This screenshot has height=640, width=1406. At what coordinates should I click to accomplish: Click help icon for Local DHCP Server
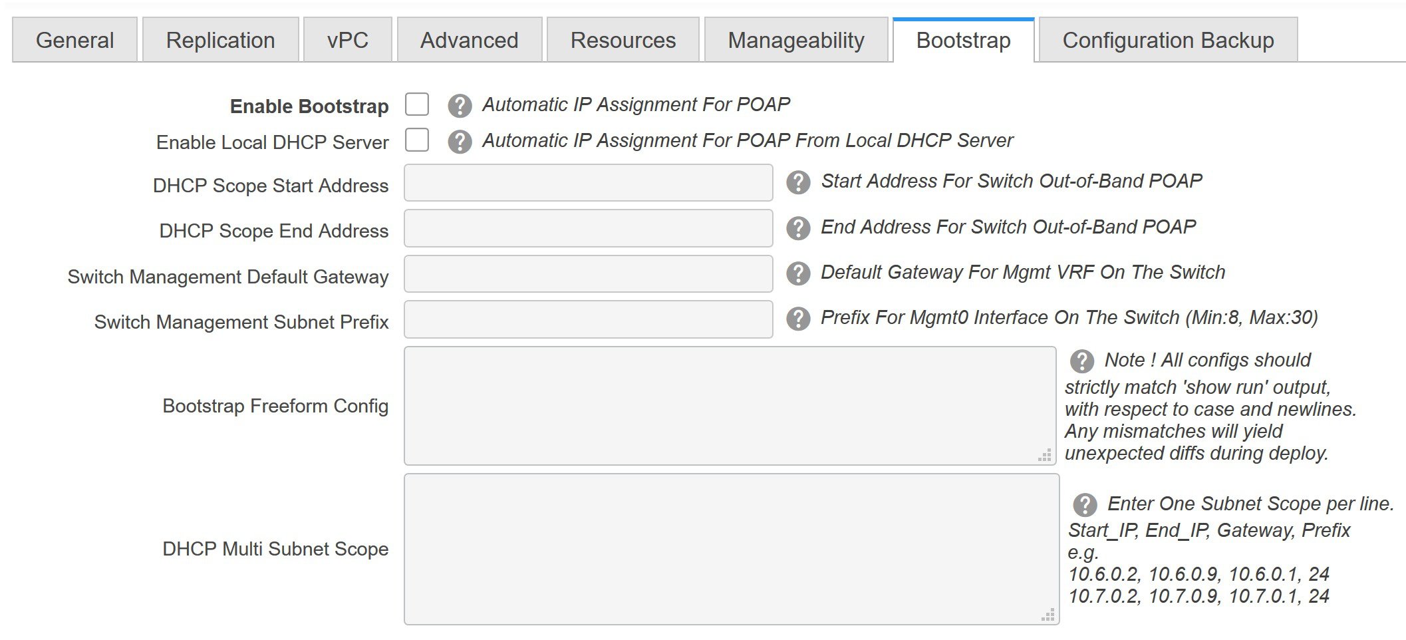point(460,142)
